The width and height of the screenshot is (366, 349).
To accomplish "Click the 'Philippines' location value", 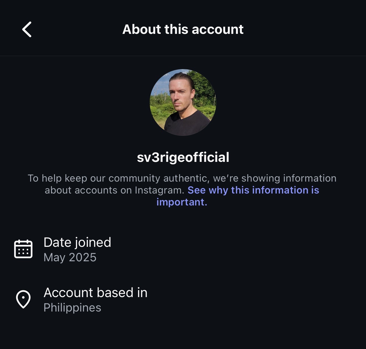I will click(x=72, y=308).
